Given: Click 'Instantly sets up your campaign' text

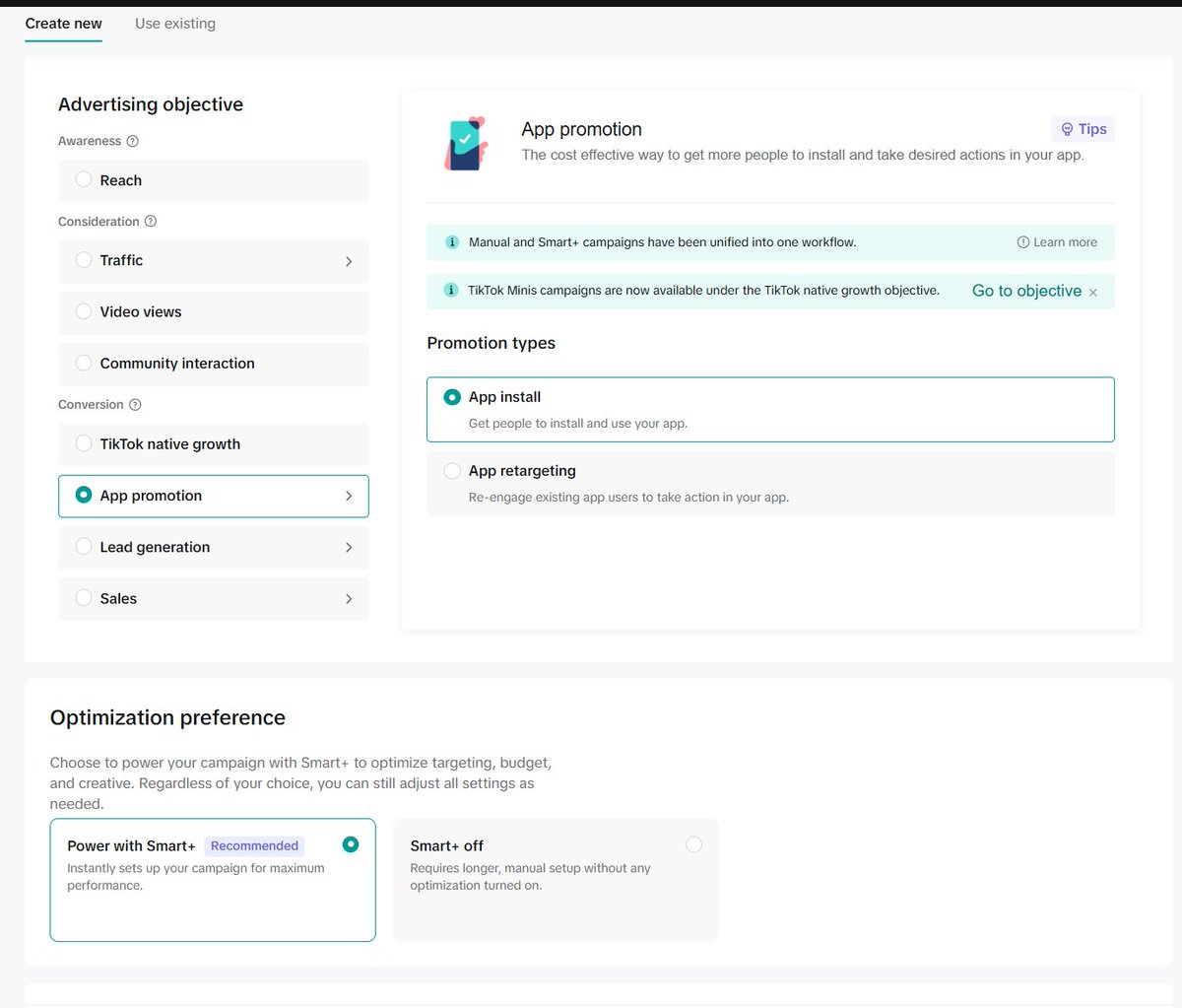Looking at the screenshot, I should coord(195,877).
